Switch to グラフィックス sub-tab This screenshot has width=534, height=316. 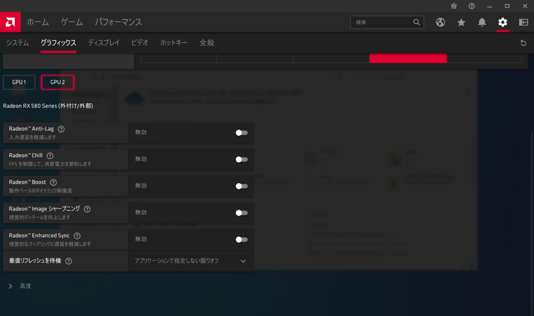(58, 43)
